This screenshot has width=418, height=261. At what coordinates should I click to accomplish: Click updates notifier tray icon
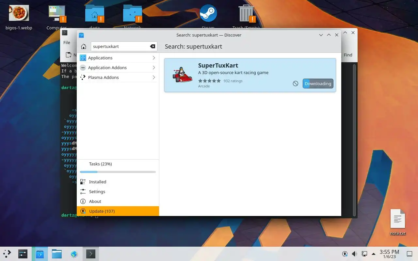pos(345,254)
